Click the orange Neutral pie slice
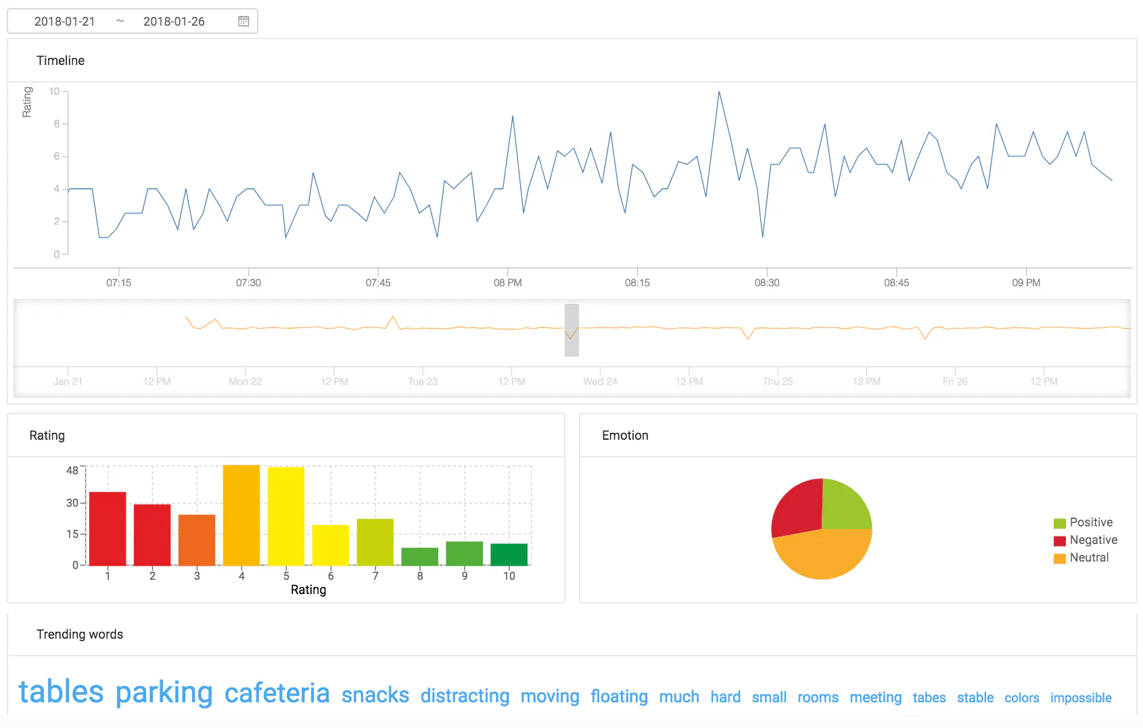This screenshot has width=1143, height=728. tap(825, 555)
